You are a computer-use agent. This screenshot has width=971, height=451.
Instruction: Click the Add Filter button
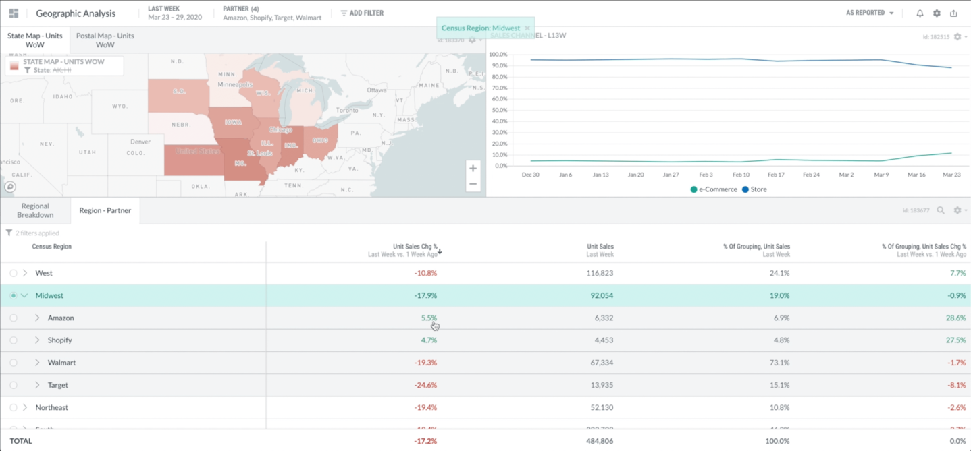362,13
